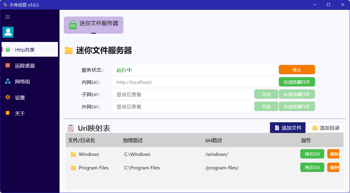350x193 pixels.
Task: Click 开启 for 外网Uri
Action: click(266, 107)
